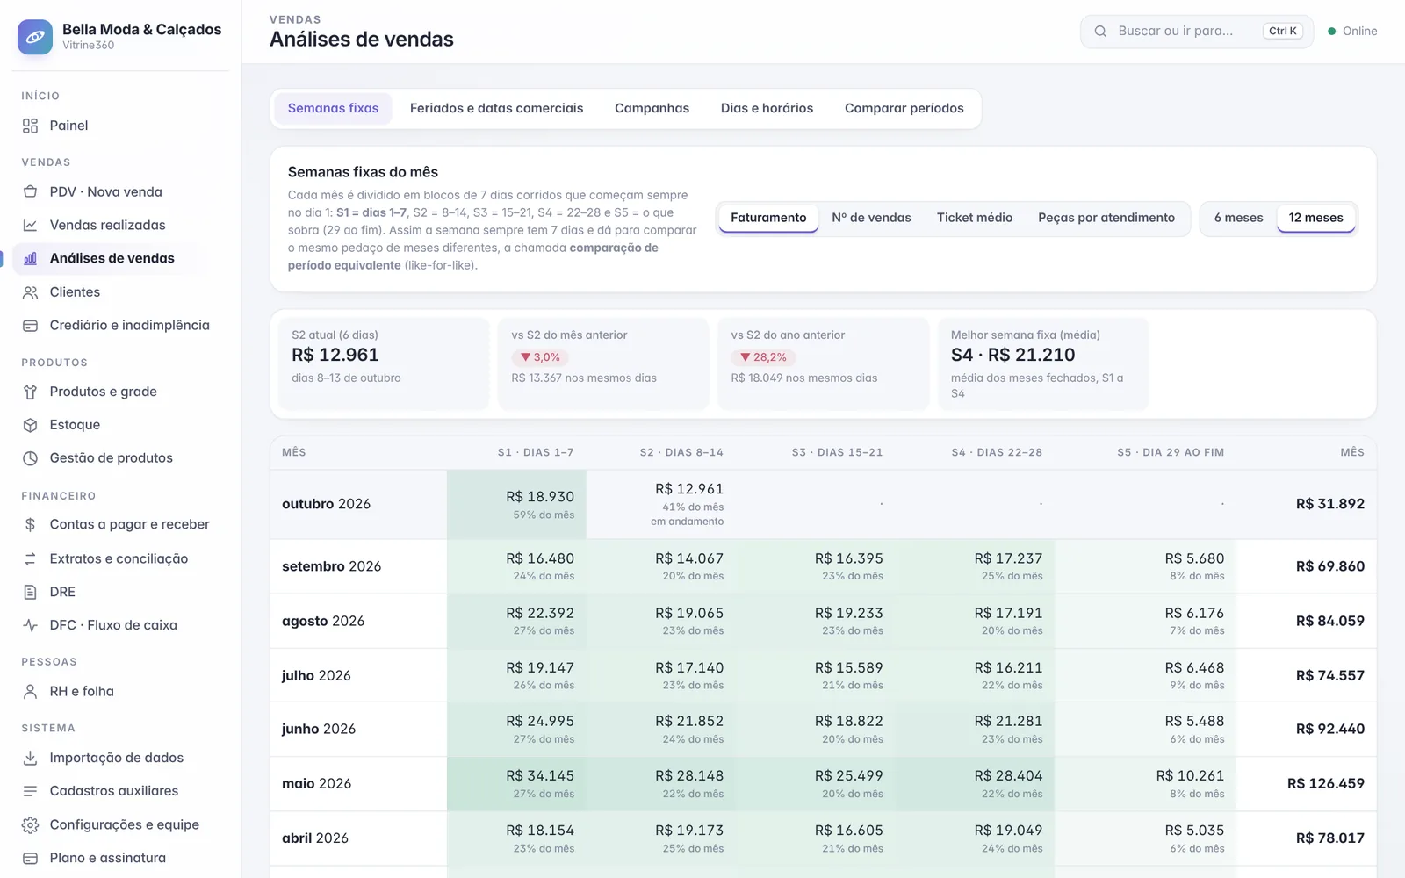The width and height of the screenshot is (1405, 878).
Task: Select the maio 2026 total R$ 126.459
Action: (x=1325, y=783)
